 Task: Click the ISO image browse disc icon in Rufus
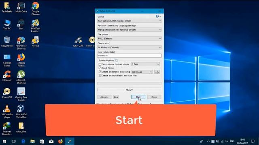click(157, 72)
